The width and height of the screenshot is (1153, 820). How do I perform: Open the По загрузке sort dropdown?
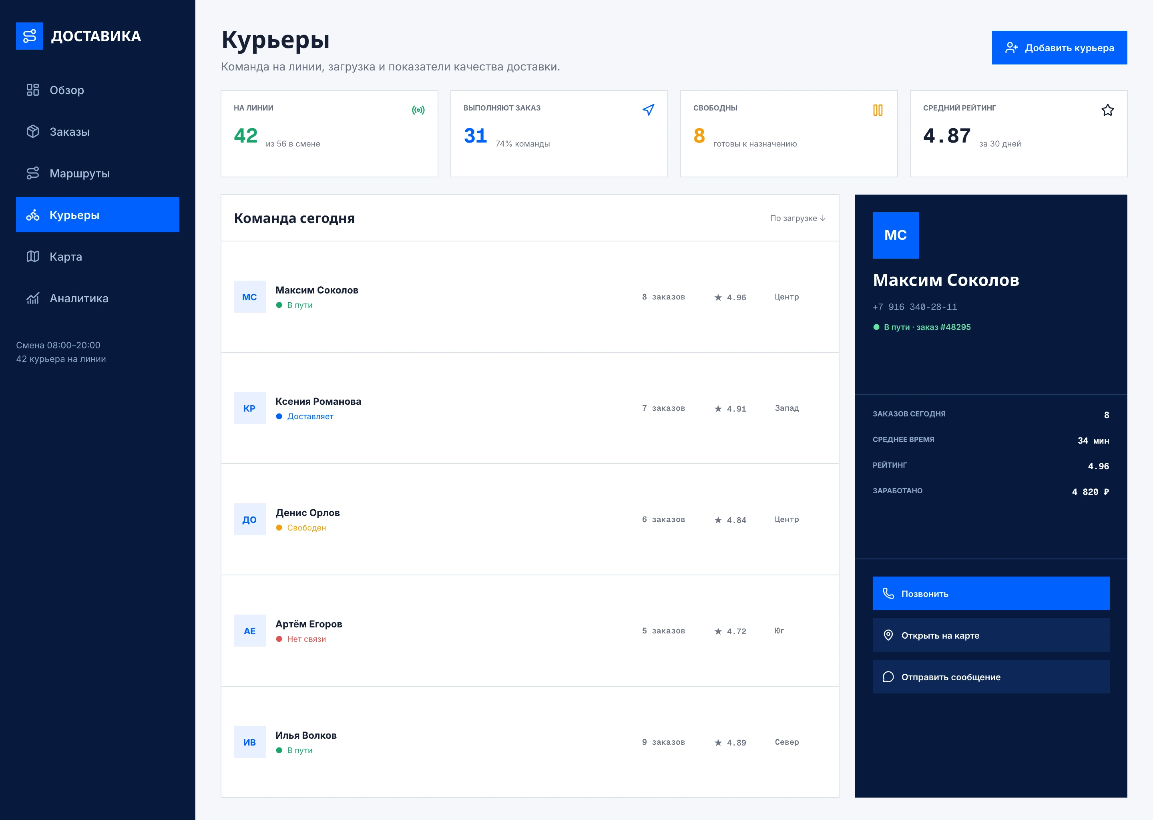[x=797, y=218]
